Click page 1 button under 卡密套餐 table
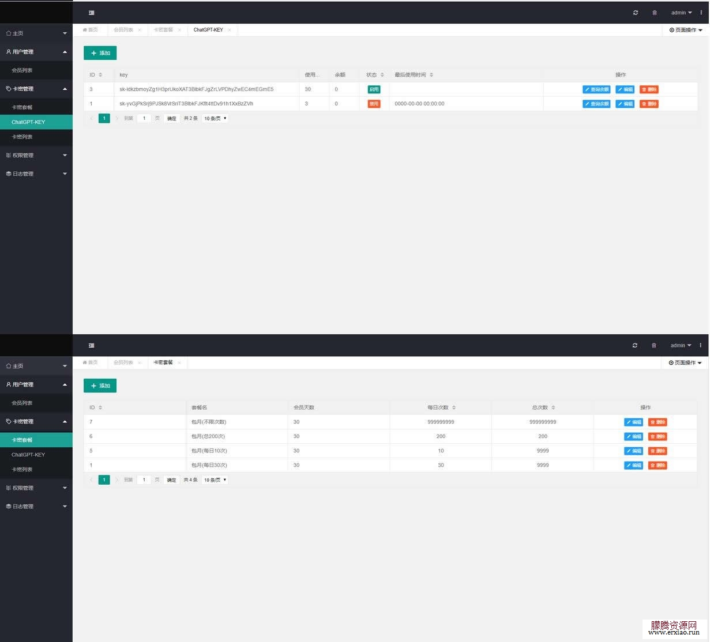This screenshot has height=642, width=710. pos(104,479)
